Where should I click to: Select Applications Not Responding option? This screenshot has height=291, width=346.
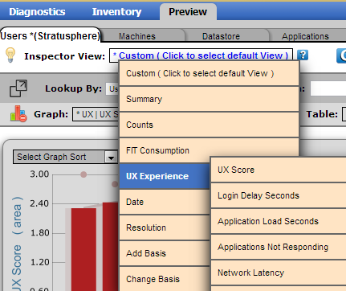tap(279, 247)
